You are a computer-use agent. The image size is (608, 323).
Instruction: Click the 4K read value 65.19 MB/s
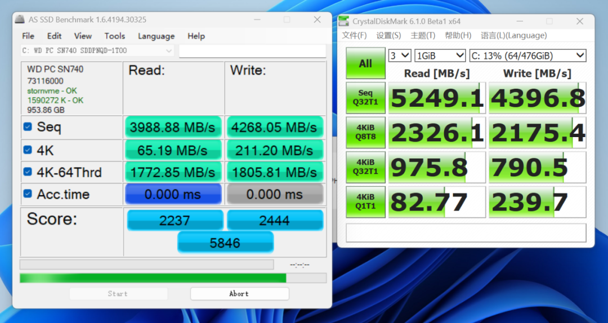(173, 150)
